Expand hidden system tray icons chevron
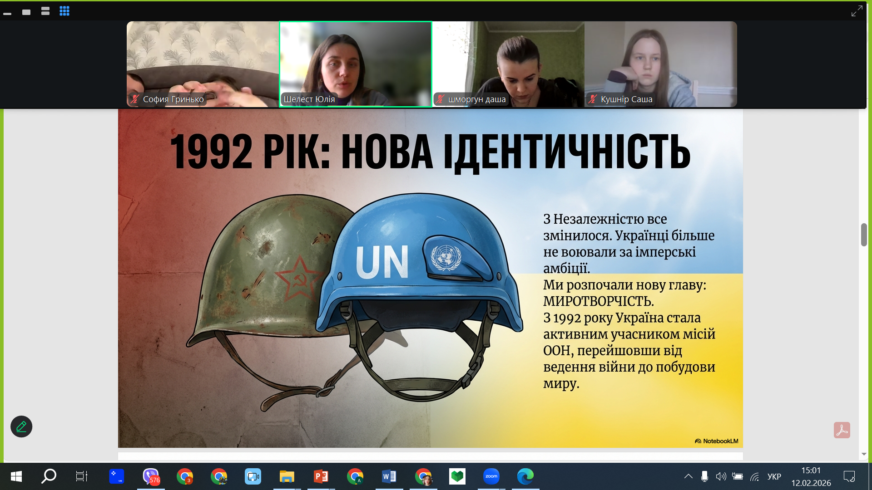The width and height of the screenshot is (872, 490). tap(688, 476)
